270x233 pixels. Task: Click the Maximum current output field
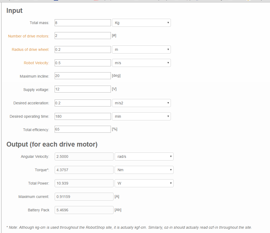84,197
